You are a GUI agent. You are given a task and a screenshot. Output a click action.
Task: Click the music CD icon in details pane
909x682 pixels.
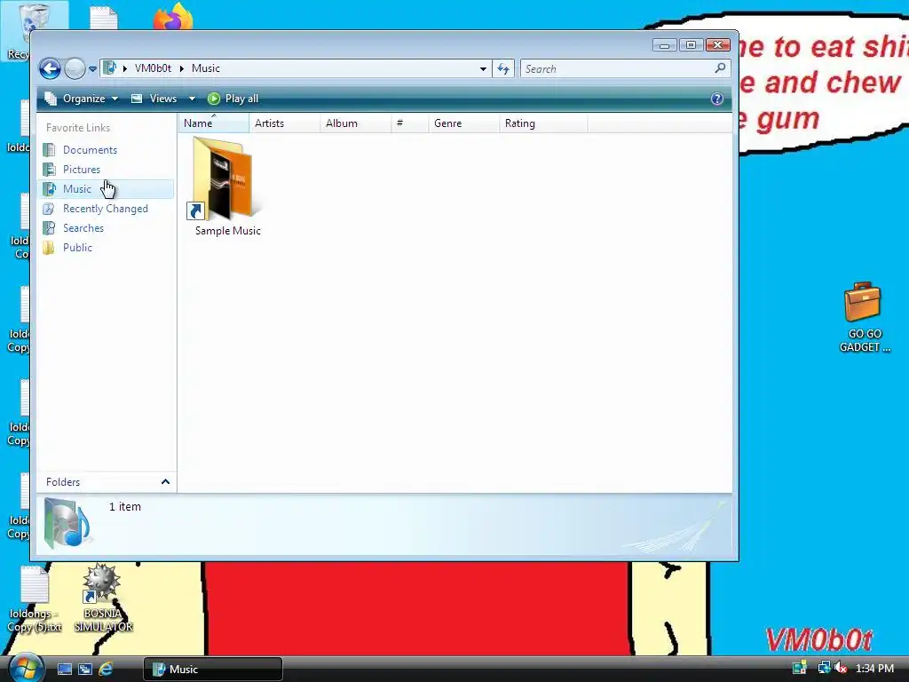click(x=67, y=523)
